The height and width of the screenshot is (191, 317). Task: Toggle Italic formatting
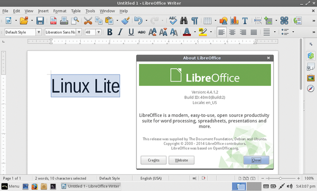[120, 32]
